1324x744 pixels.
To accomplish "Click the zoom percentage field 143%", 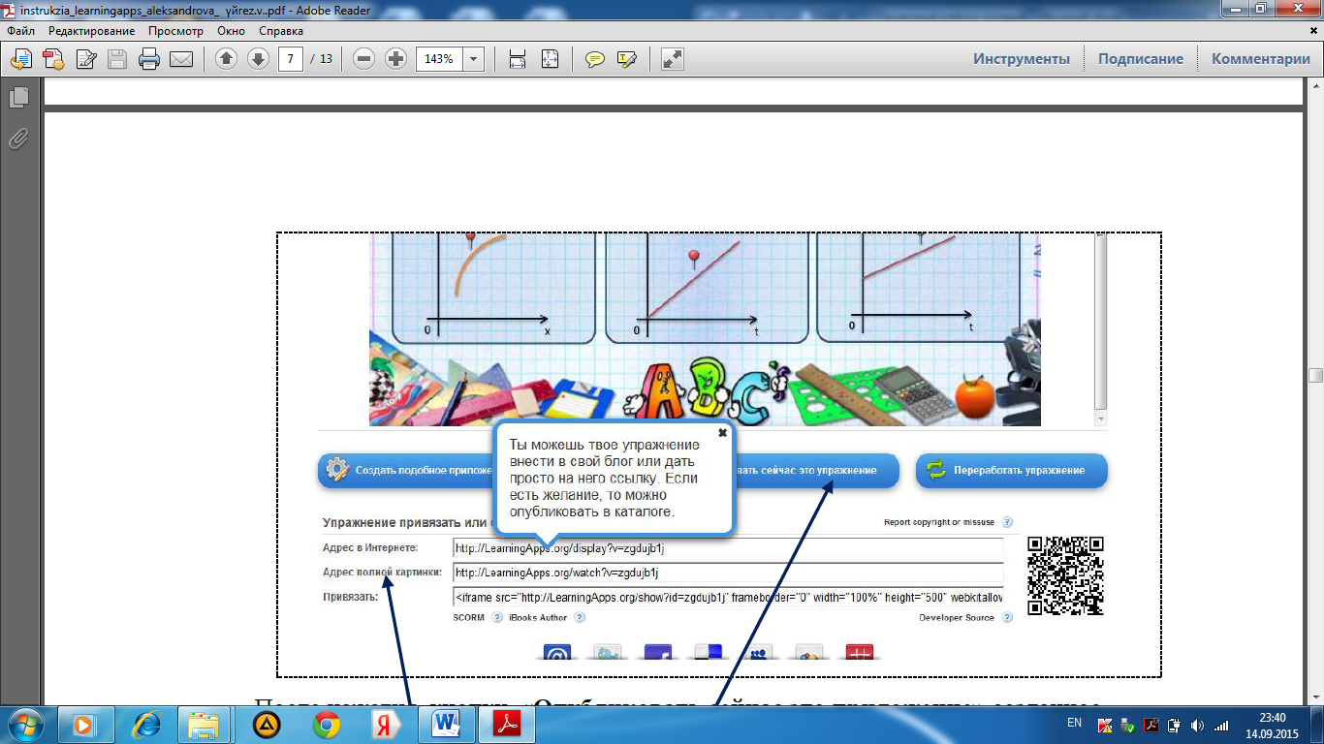I will tap(440, 59).
